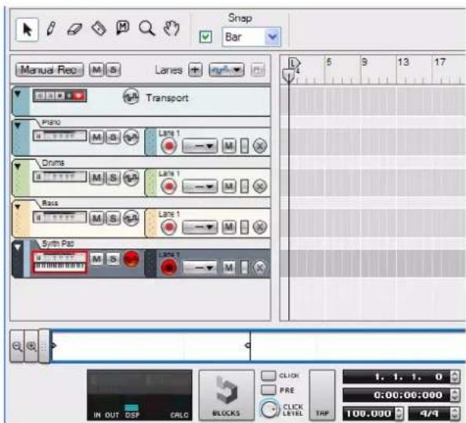Screen dimensions: 466x423
Task: Click the Transport track device thumbnail
Action: [x=60, y=96]
